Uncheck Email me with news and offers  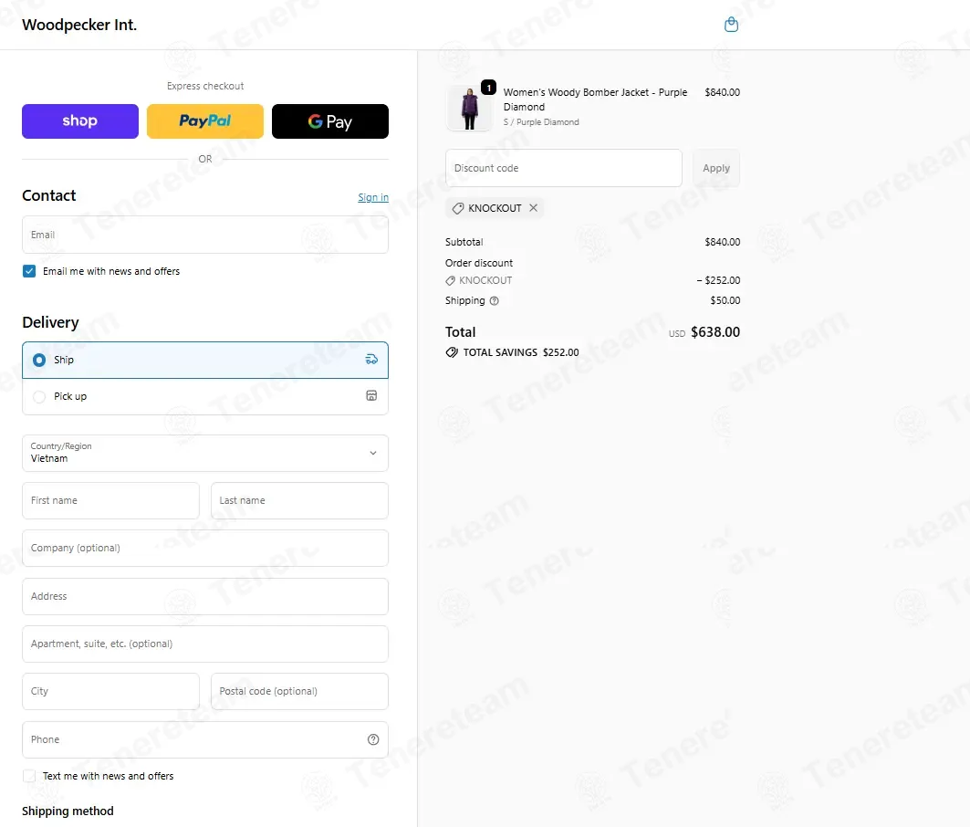[x=29, y=271]
